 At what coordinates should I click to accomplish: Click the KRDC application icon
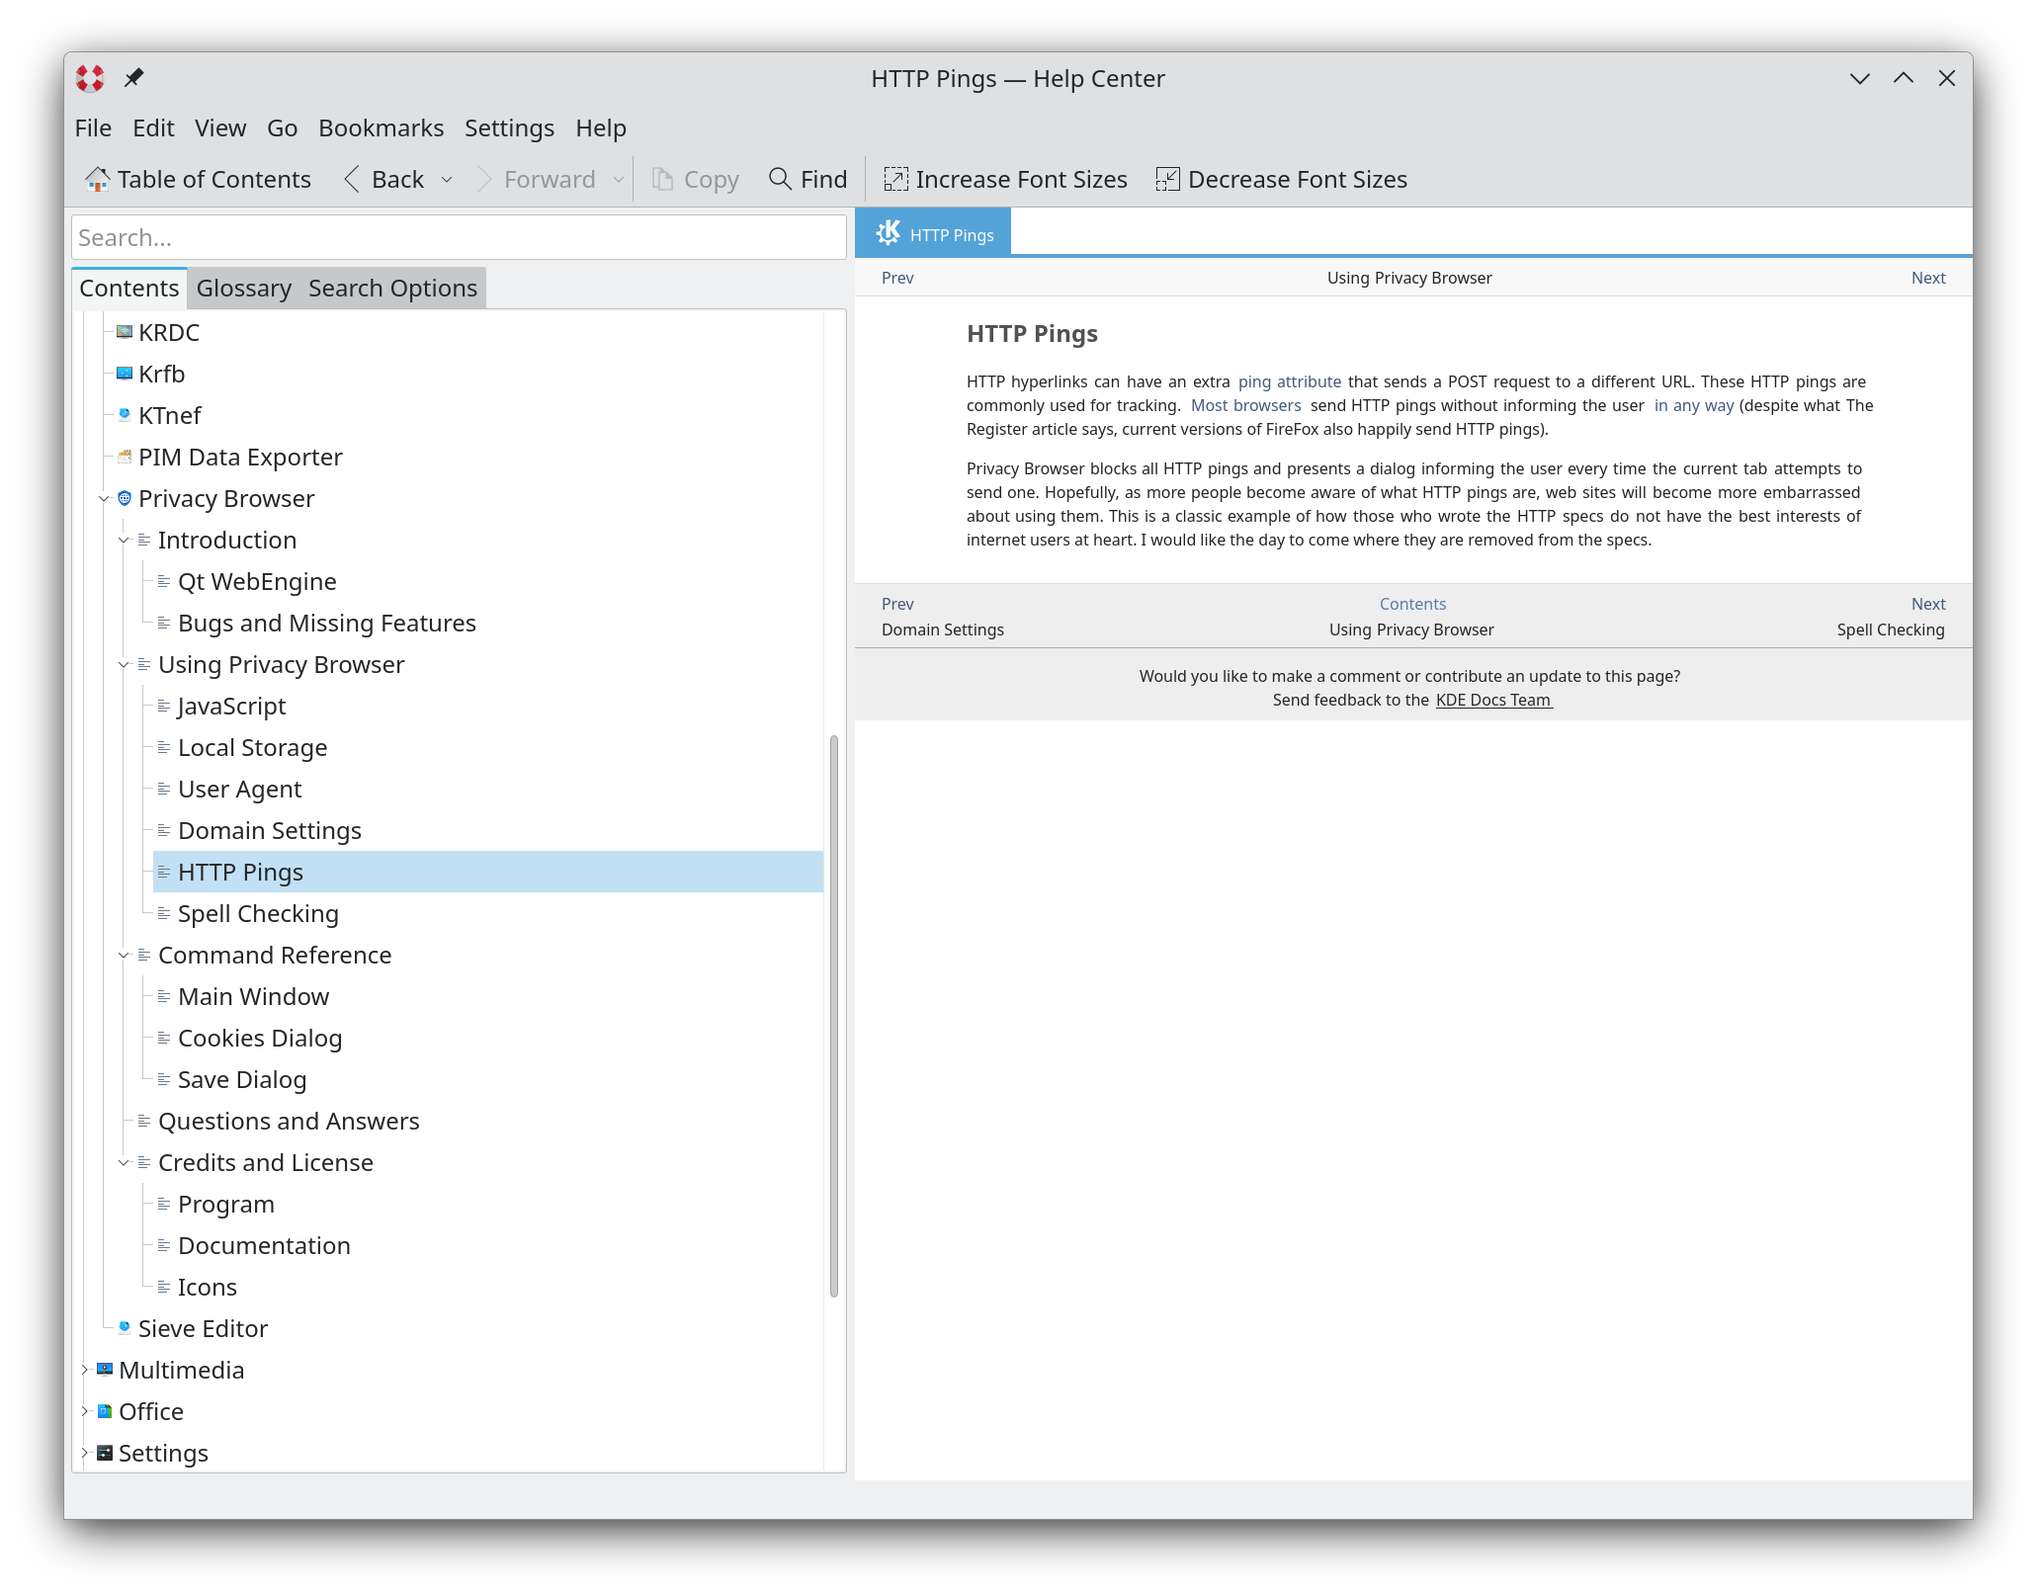point(125,332)
